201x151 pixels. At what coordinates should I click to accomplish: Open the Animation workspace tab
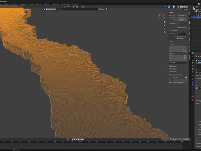point(39,4)
